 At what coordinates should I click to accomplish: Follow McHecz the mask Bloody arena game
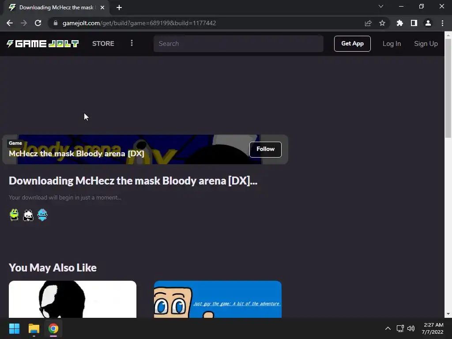(x=265, y=149)
